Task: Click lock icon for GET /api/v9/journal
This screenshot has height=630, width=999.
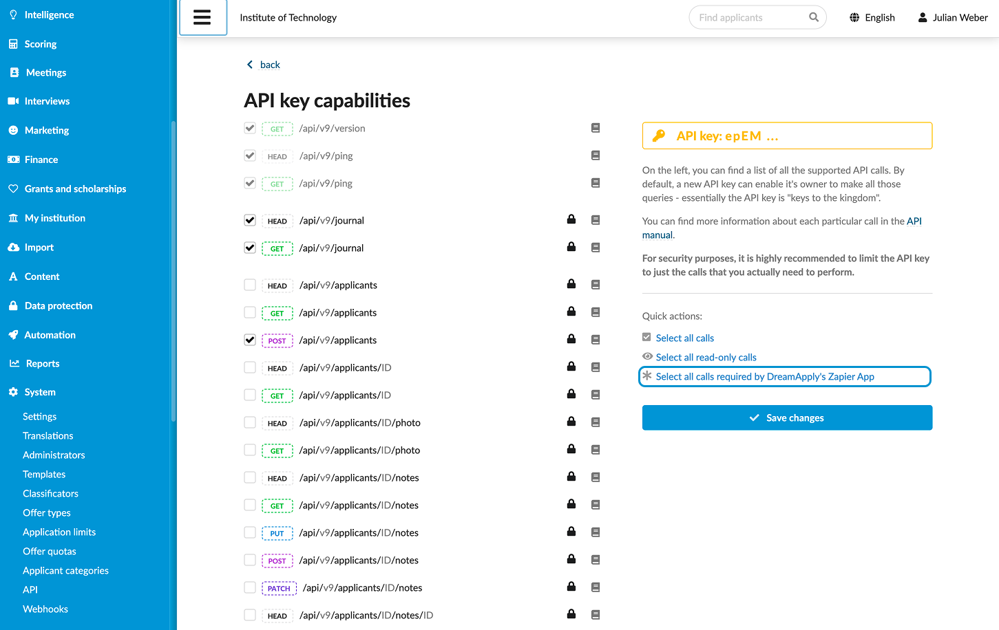Action: (x=571, y=247)
